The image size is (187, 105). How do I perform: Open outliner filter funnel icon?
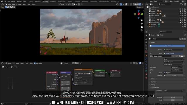[181, 4]
